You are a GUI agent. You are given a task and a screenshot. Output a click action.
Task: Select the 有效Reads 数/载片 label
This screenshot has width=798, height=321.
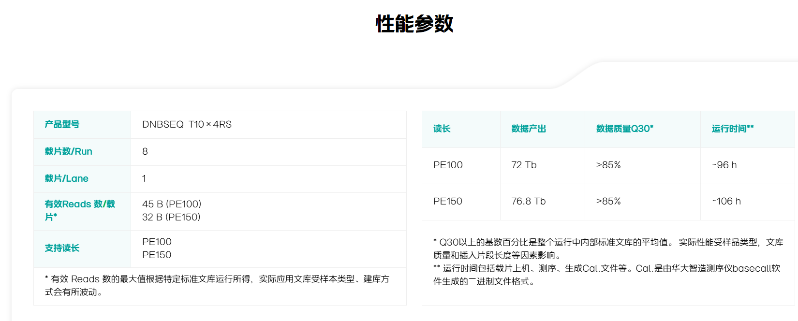coord(80,211)
